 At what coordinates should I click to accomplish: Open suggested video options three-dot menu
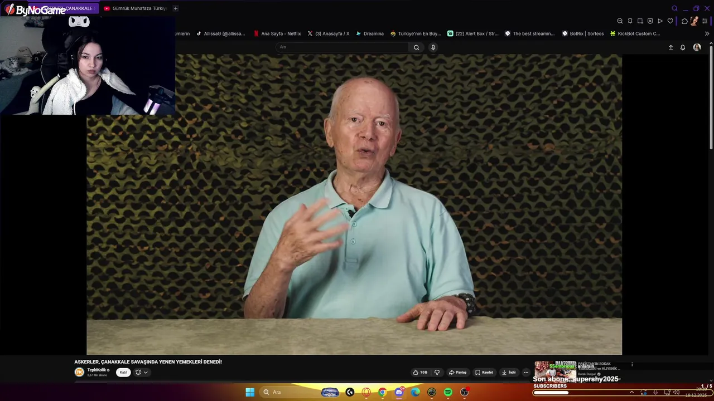pos(632,364)
